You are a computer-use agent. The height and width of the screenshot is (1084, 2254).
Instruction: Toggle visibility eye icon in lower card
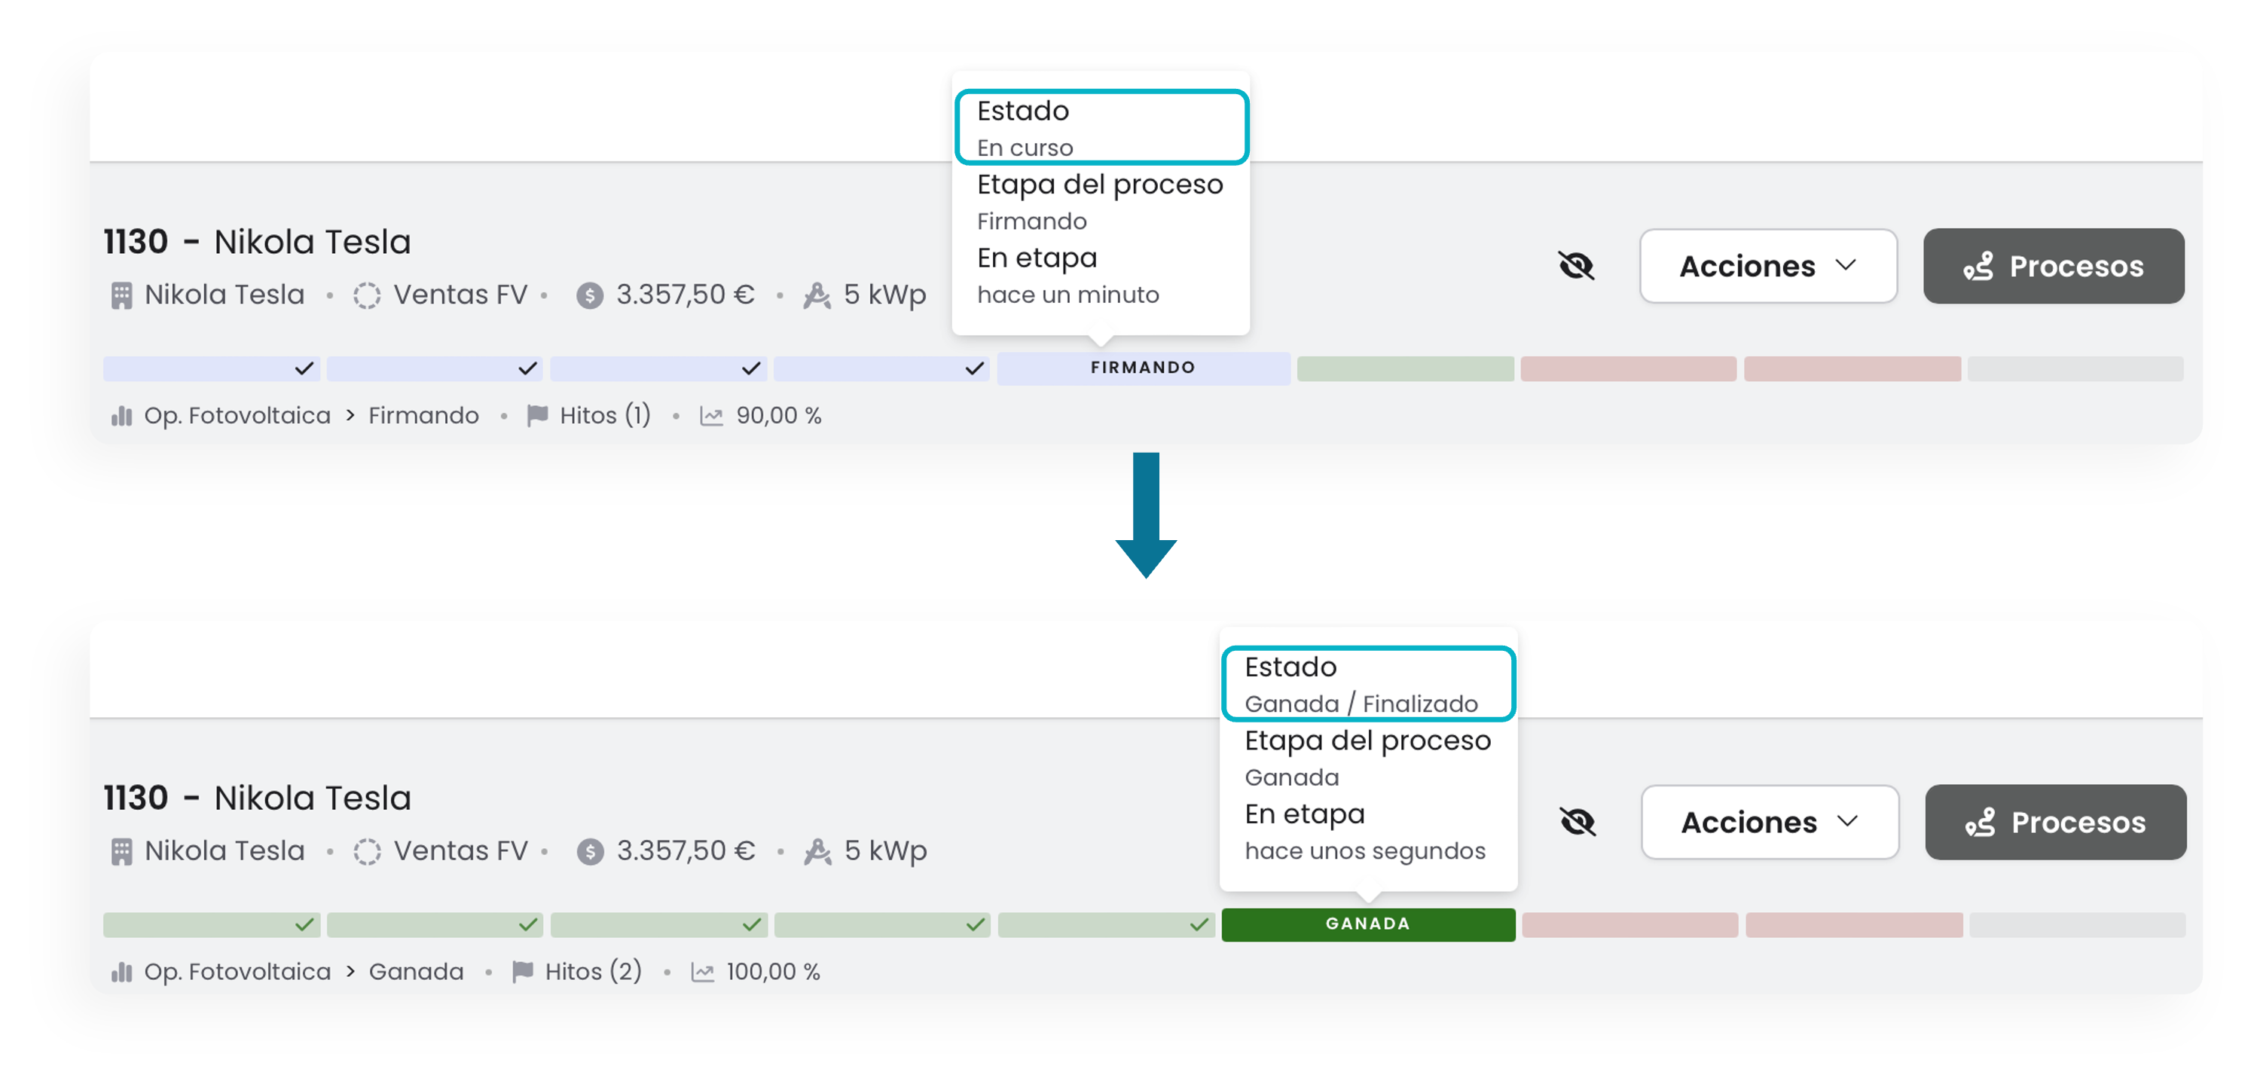tap(1577, 822)
